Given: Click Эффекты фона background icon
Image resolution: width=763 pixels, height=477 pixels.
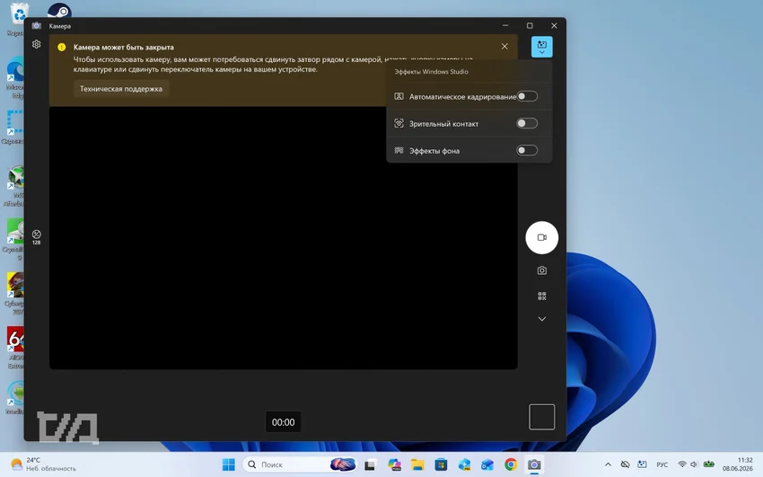Looking at the screenshot, I should pyautogui.click(x=399, y=150).
